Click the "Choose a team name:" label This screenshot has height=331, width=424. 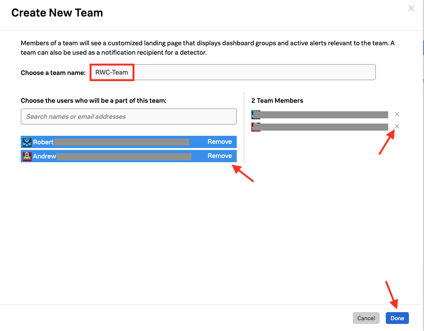coord(53,73)
